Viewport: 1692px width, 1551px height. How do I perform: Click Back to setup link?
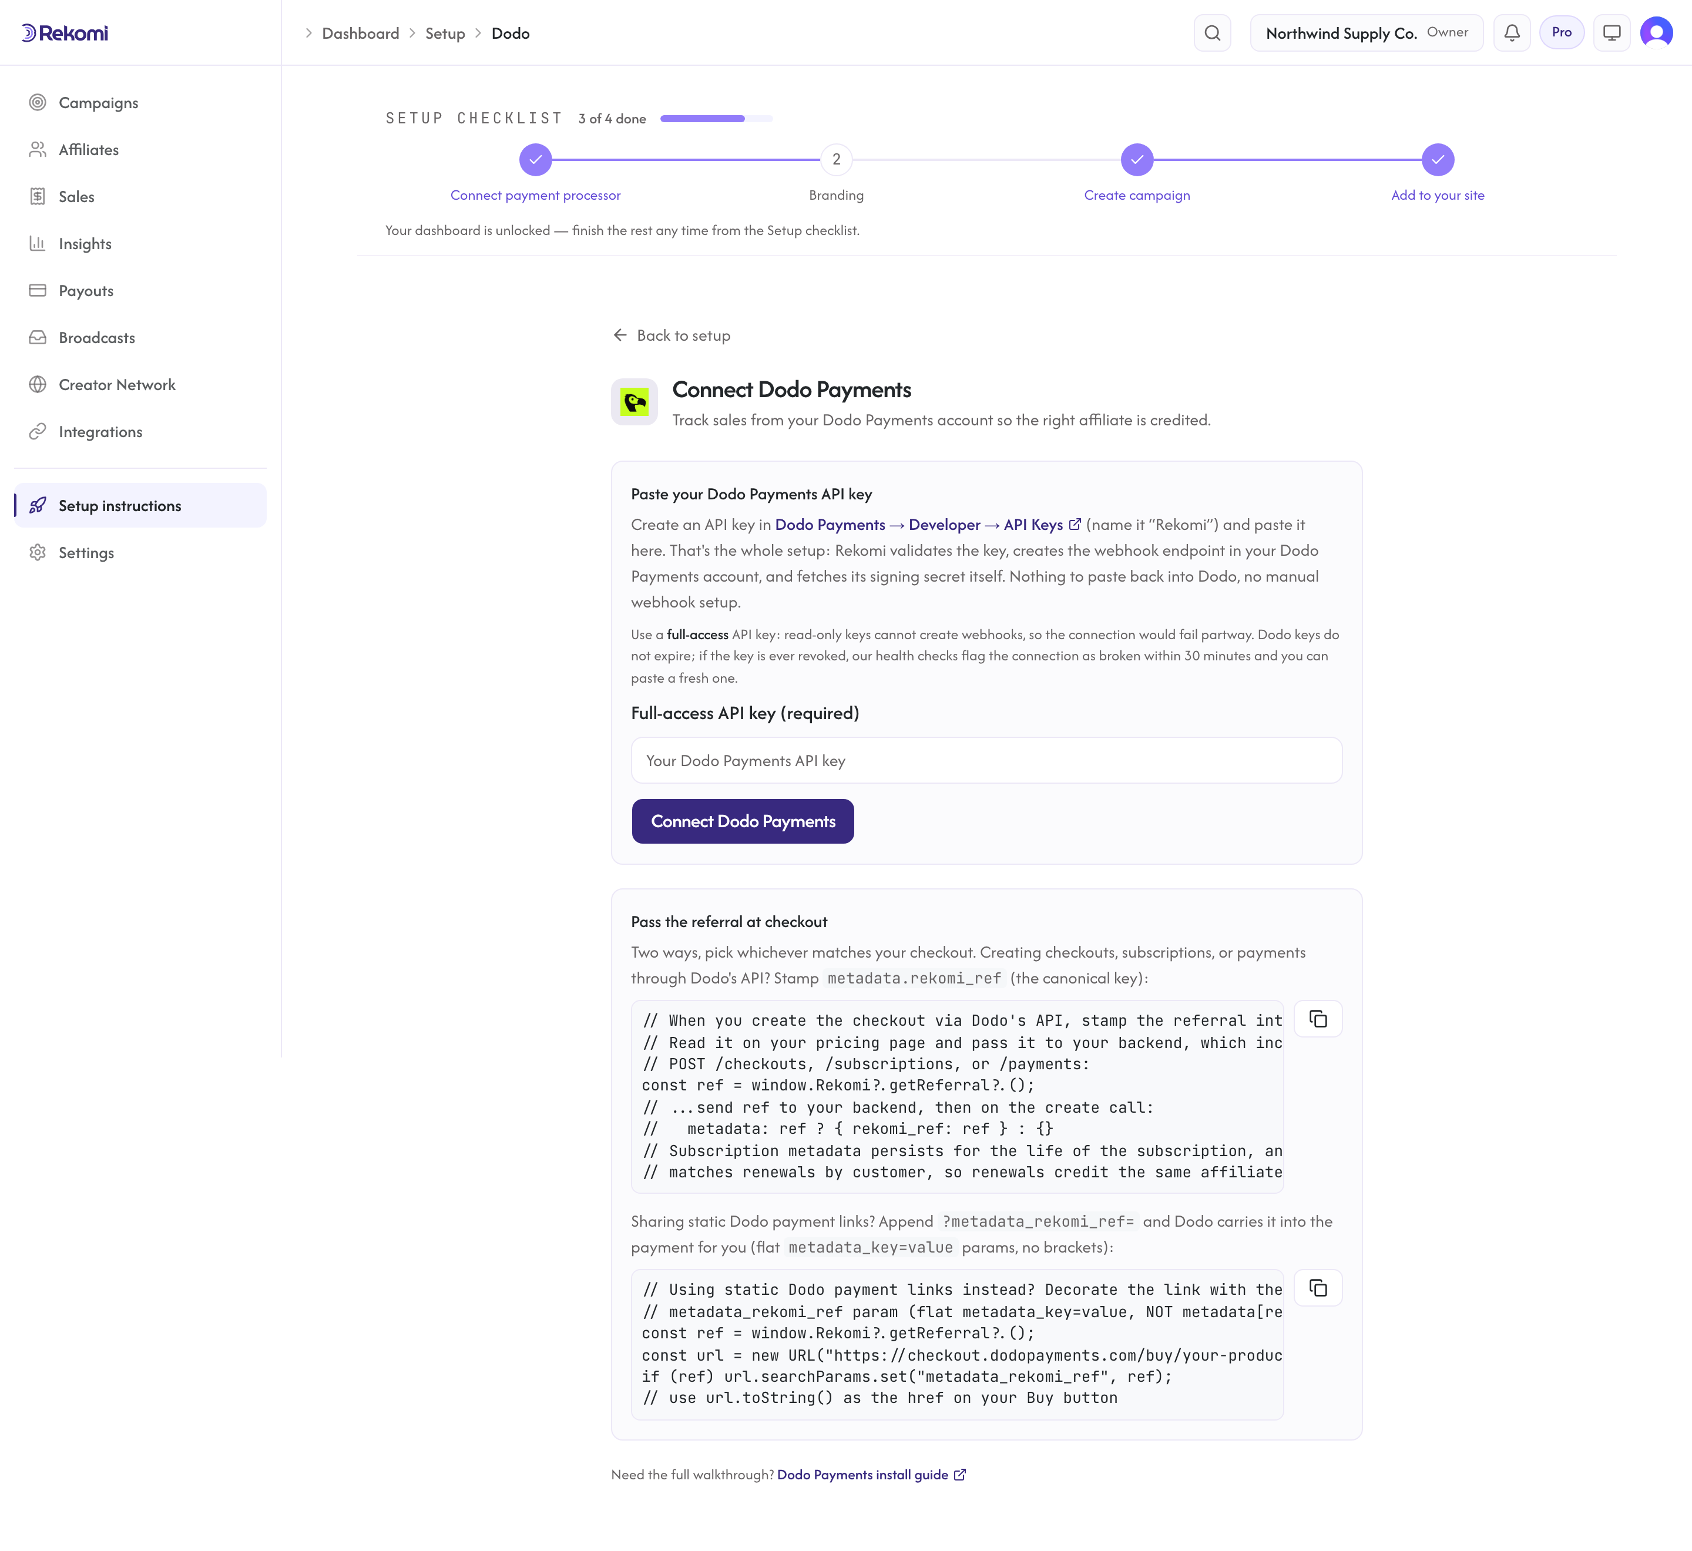tap(672, 335)
